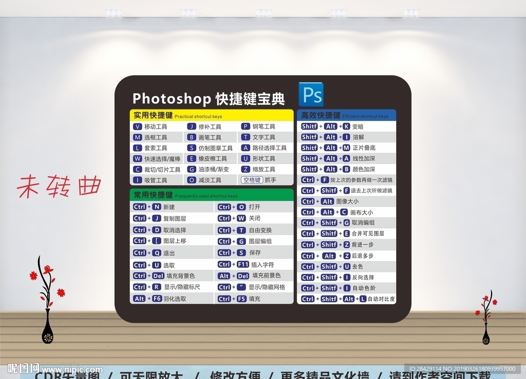Click the 去色 label
Image resolution: width=526 pixels, height=379 pixels.
pyautogui.click(x=358, y=267)
